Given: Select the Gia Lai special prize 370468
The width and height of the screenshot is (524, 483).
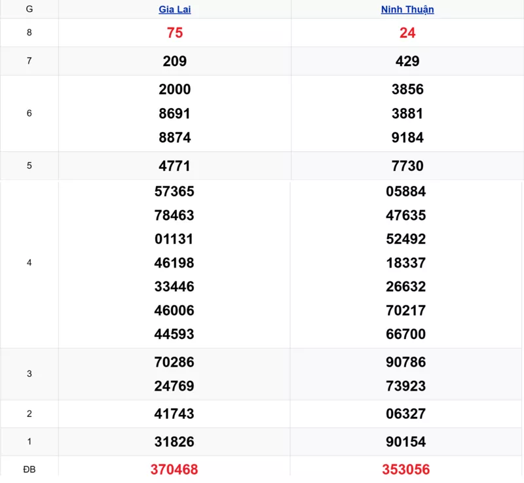Looking at the screenshot, I should (x=175, y=469).
